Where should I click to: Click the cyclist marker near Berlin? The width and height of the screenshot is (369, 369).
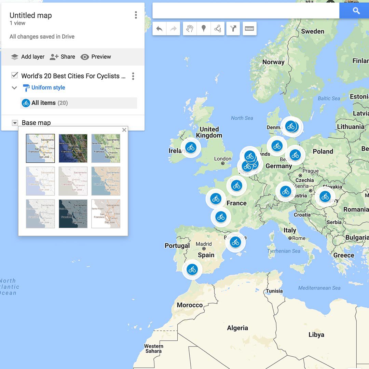295,155
